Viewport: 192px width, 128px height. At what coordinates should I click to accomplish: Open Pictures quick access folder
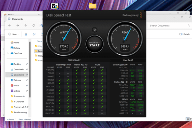tap(16, 80)
